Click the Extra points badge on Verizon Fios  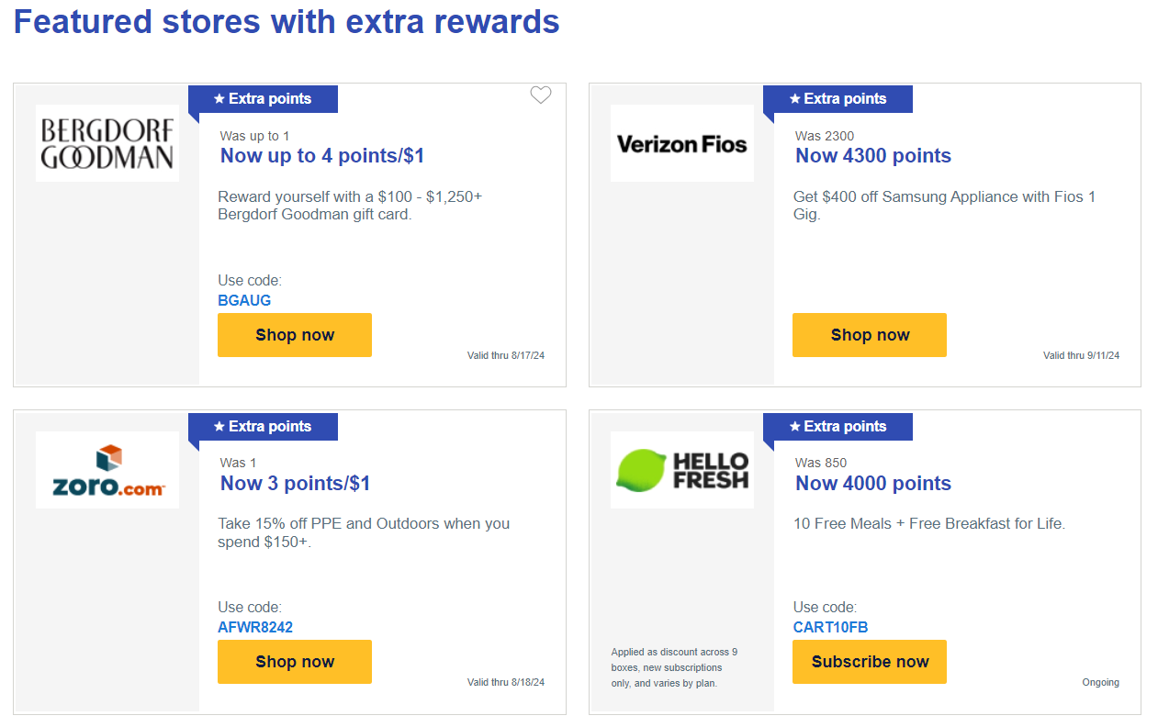click(838, 98)
